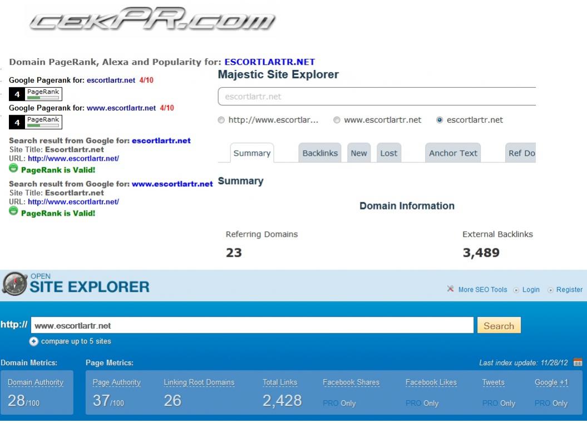Click compare up to 5 sites link
587x423 pixels.
point(76,341)
